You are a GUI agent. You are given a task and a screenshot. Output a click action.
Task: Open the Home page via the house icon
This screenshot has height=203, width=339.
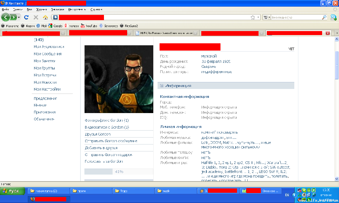(x=45, y=17)
